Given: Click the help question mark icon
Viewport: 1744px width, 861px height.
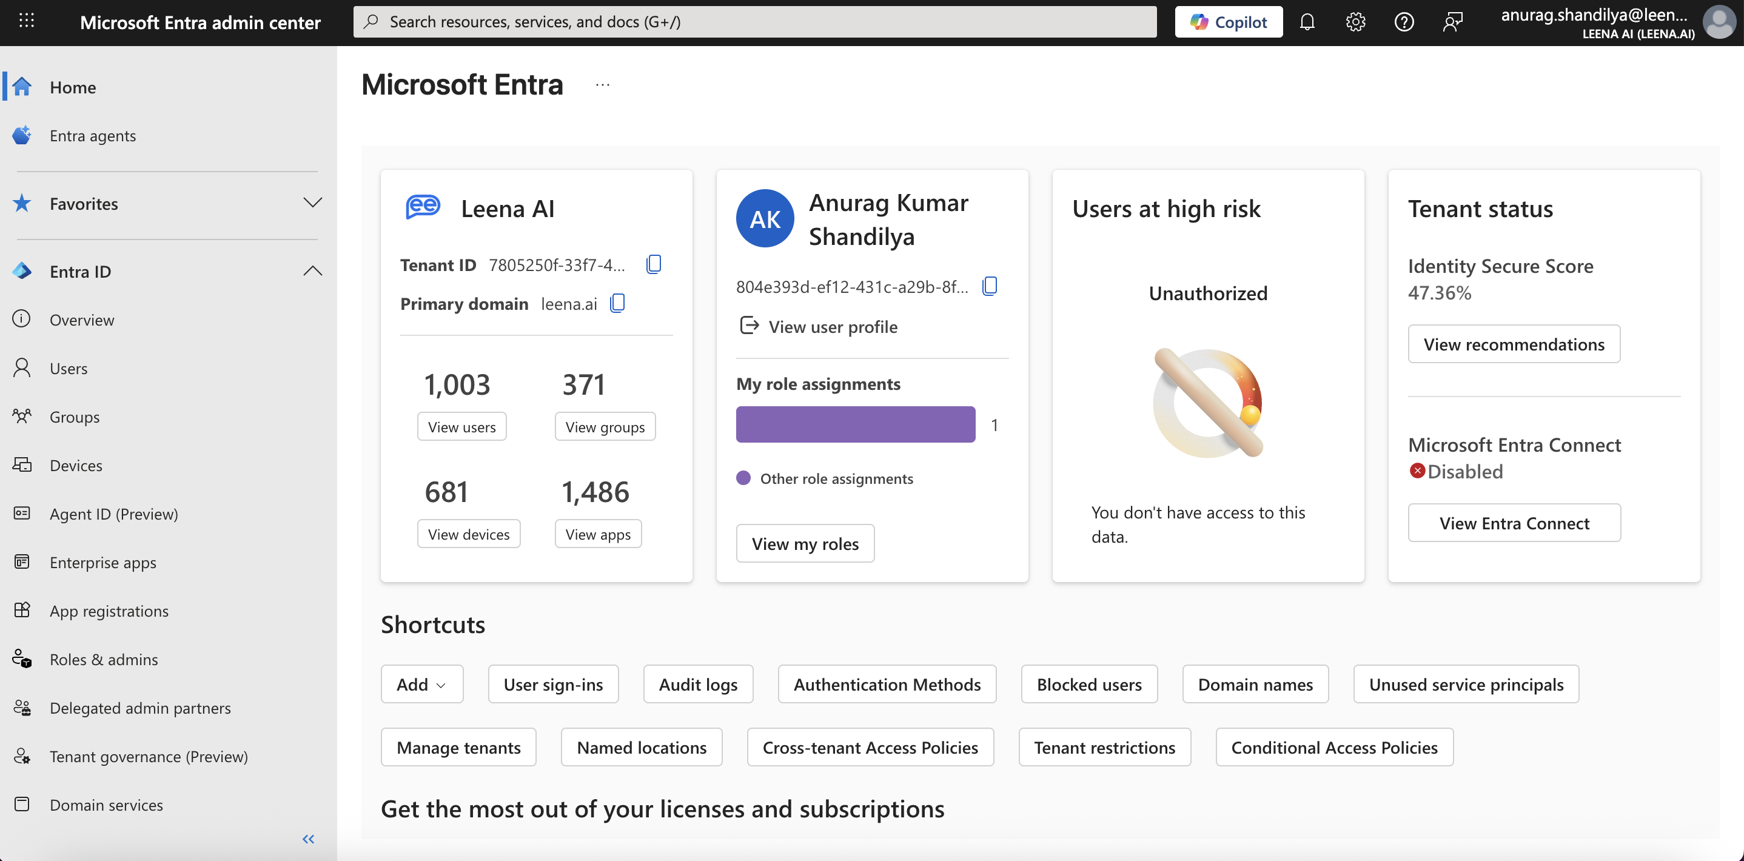Looking at the screenshot, I should [1403, 22].
